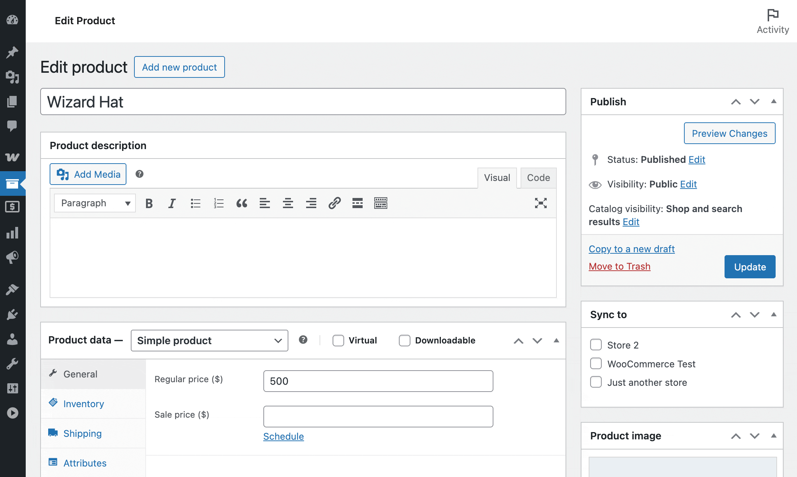The height and width of the screenshot is (477, 797).
Task: Open the Inventory product data tab
Action: click(x=83, y=404)
